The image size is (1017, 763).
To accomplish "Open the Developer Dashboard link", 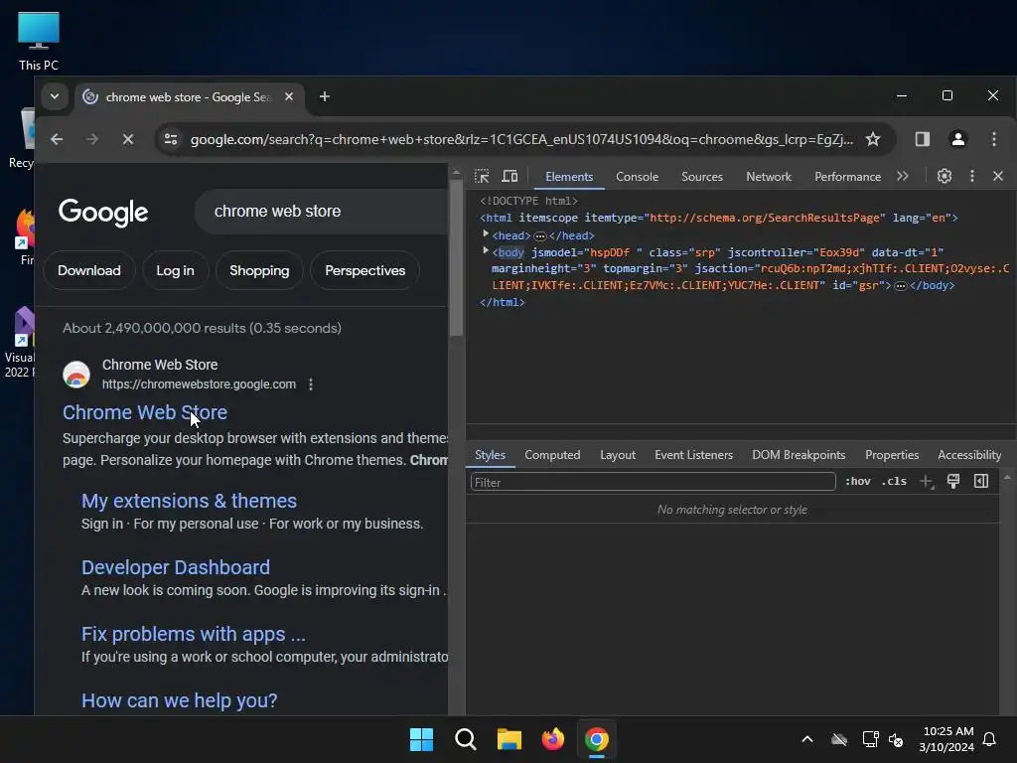I will [175, 567].
